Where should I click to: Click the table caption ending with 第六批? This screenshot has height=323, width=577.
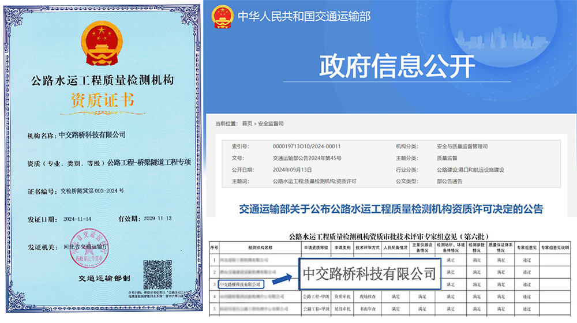click(x=389, y=236)
